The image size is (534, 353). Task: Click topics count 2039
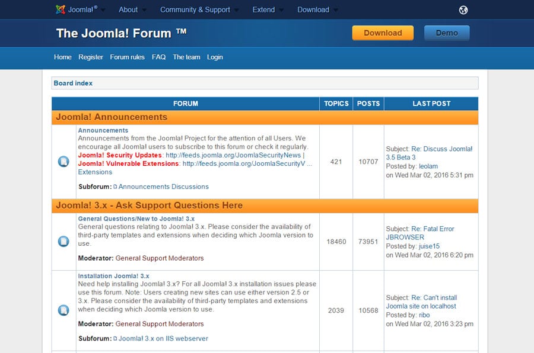pyautogui.click(x=336, y=310)
